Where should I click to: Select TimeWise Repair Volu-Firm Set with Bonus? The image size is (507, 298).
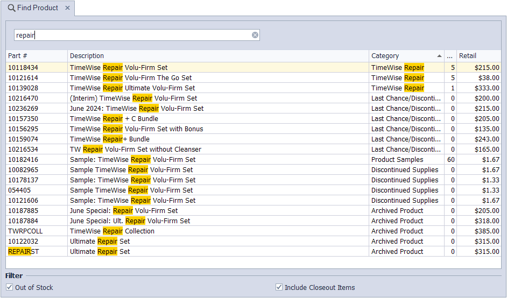[x=137, y=129]
